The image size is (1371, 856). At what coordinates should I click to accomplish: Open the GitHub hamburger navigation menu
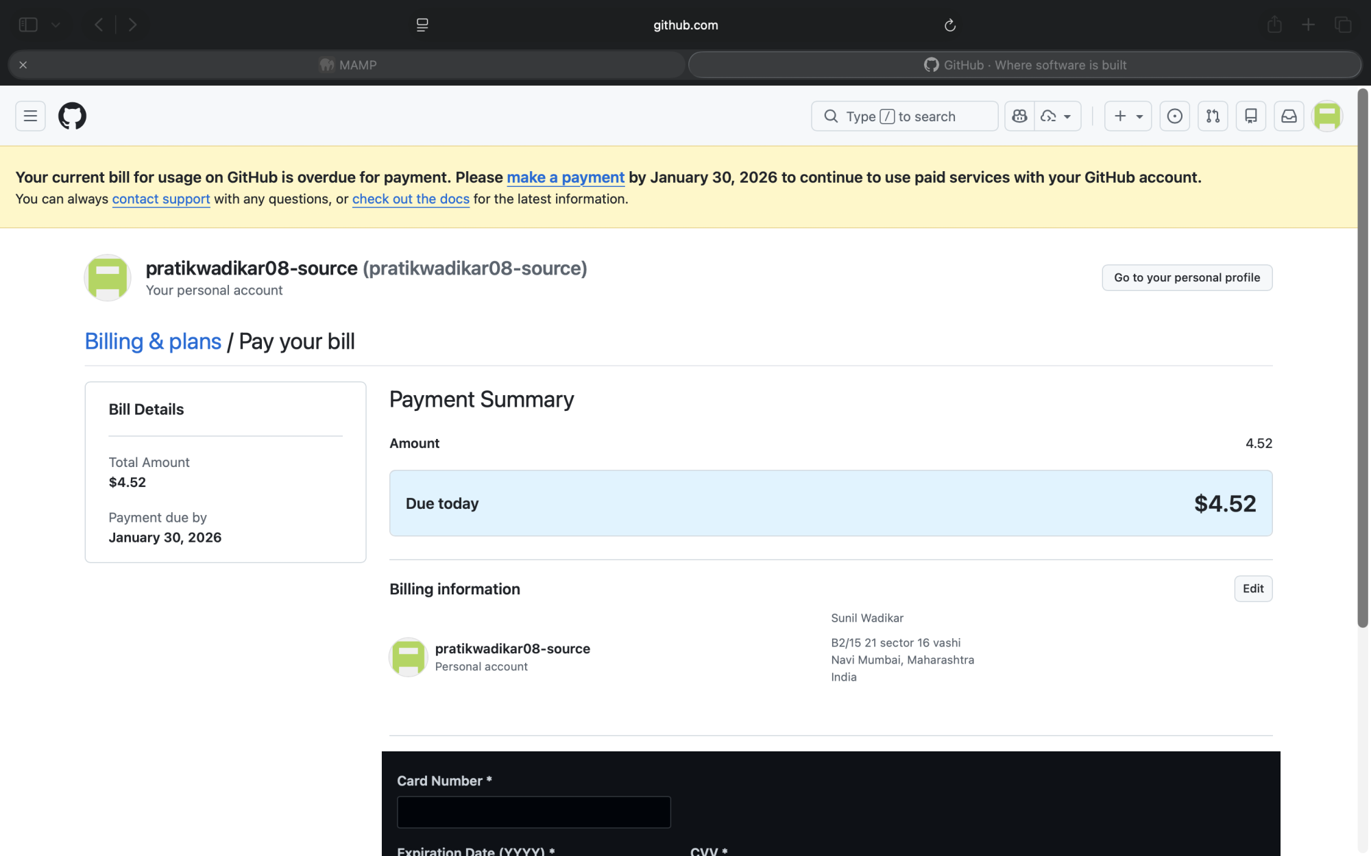pos(30,116)
